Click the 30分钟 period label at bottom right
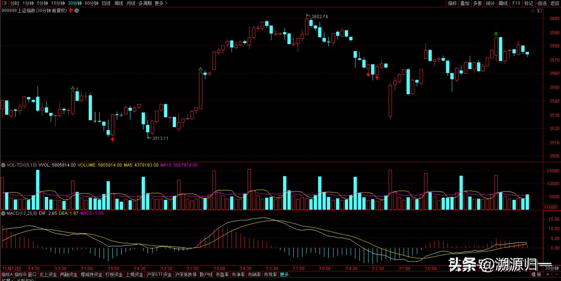The height and width of the screenshot is (281, 561). pos(552,268)
